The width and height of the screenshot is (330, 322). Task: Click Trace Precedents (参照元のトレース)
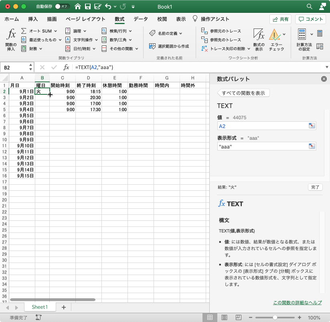click(221, 31)
